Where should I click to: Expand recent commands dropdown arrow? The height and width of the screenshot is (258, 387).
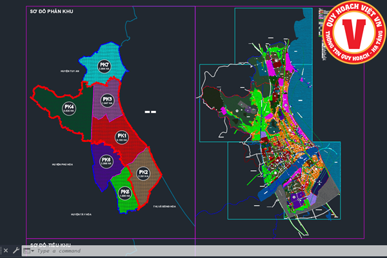[x=33, y=251]
